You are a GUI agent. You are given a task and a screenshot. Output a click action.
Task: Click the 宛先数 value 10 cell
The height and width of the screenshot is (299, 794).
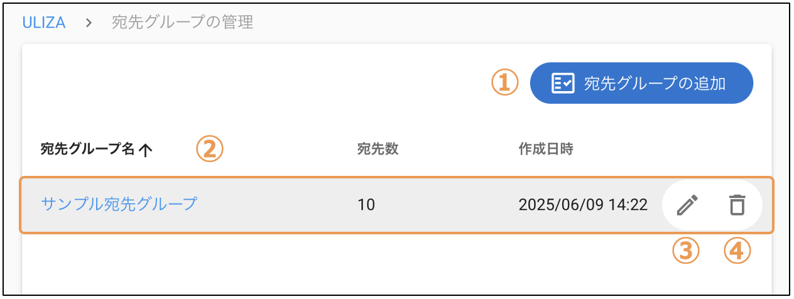click(x=366, y=205)
